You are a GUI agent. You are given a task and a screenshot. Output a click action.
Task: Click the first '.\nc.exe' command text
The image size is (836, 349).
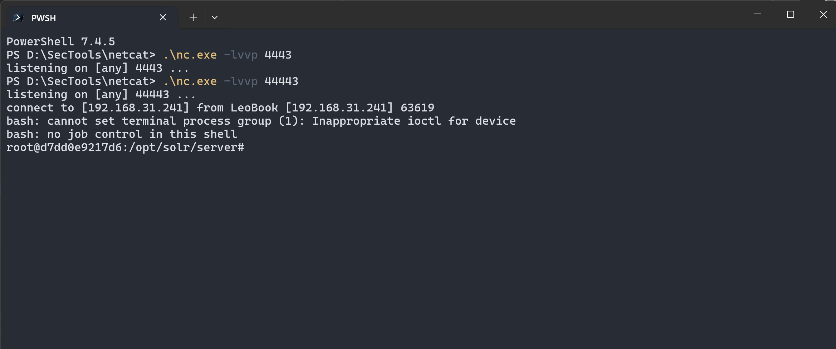point(190,55)
